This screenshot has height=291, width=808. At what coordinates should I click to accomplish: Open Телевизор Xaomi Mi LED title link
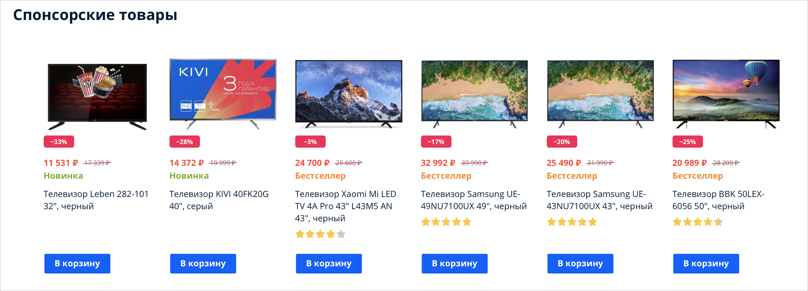click(345, 206)
